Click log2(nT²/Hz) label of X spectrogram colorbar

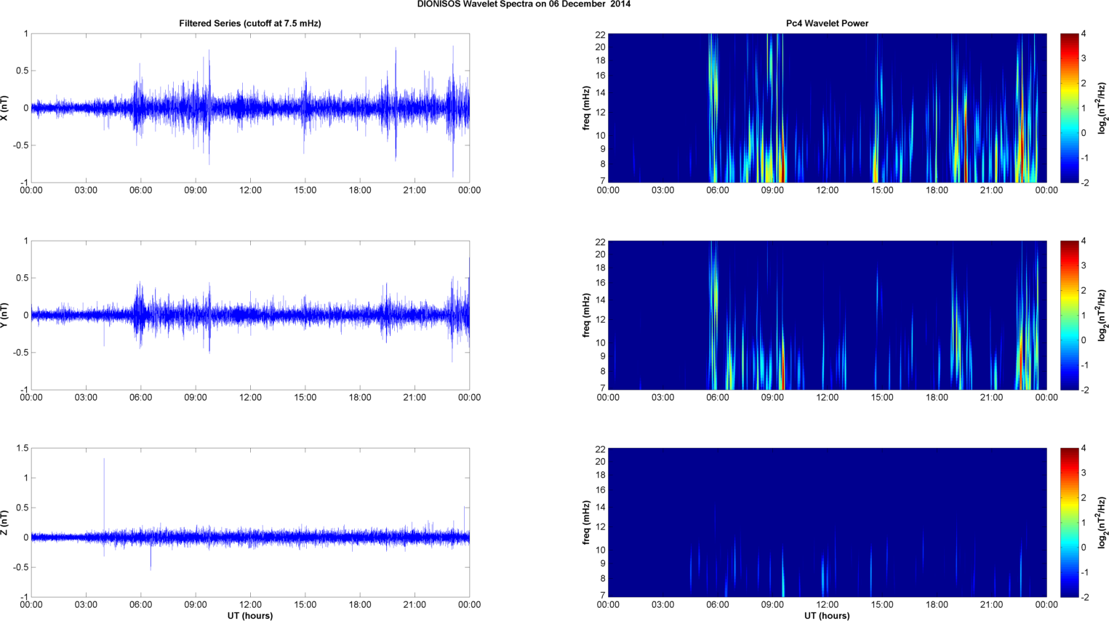(1103, 108)
